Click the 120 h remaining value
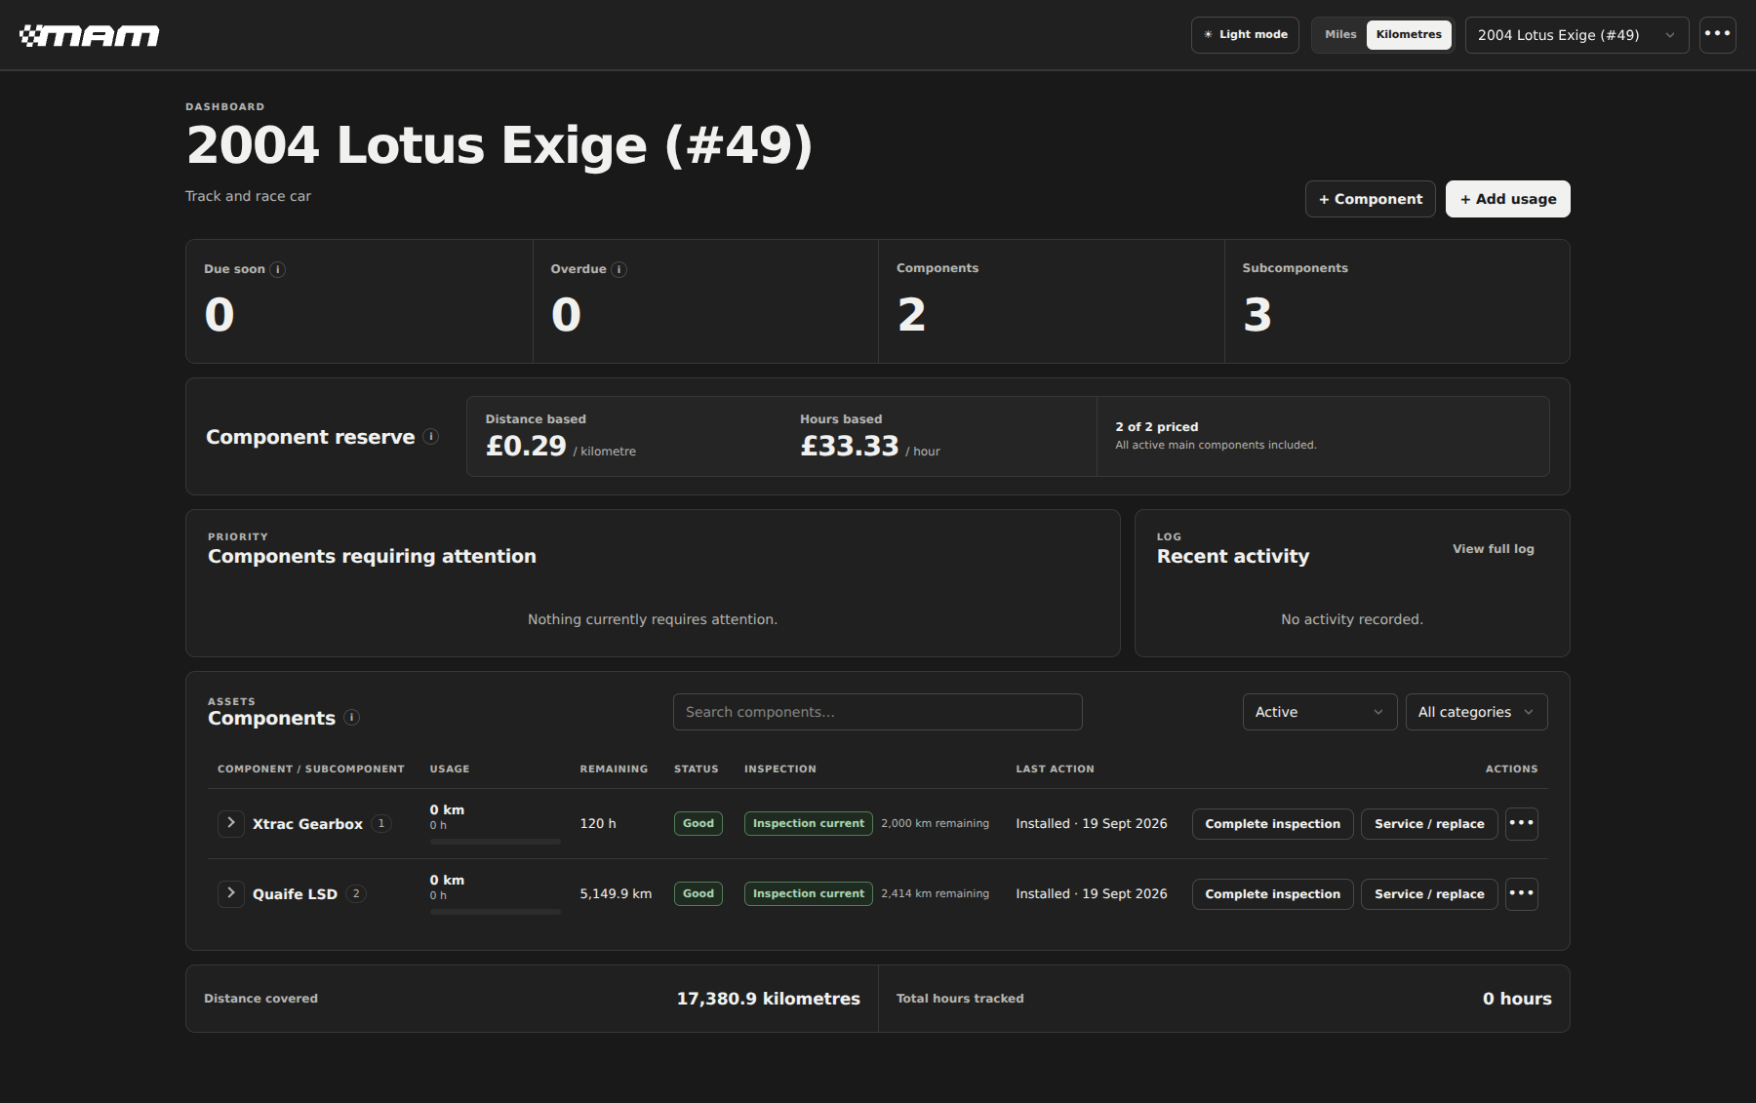The image size is (1756, 1103). (x=598, y=824)
